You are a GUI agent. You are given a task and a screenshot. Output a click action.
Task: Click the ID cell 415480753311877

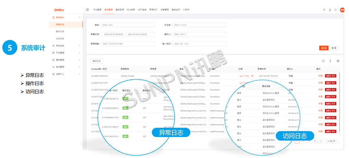click(x=99, y=83)
